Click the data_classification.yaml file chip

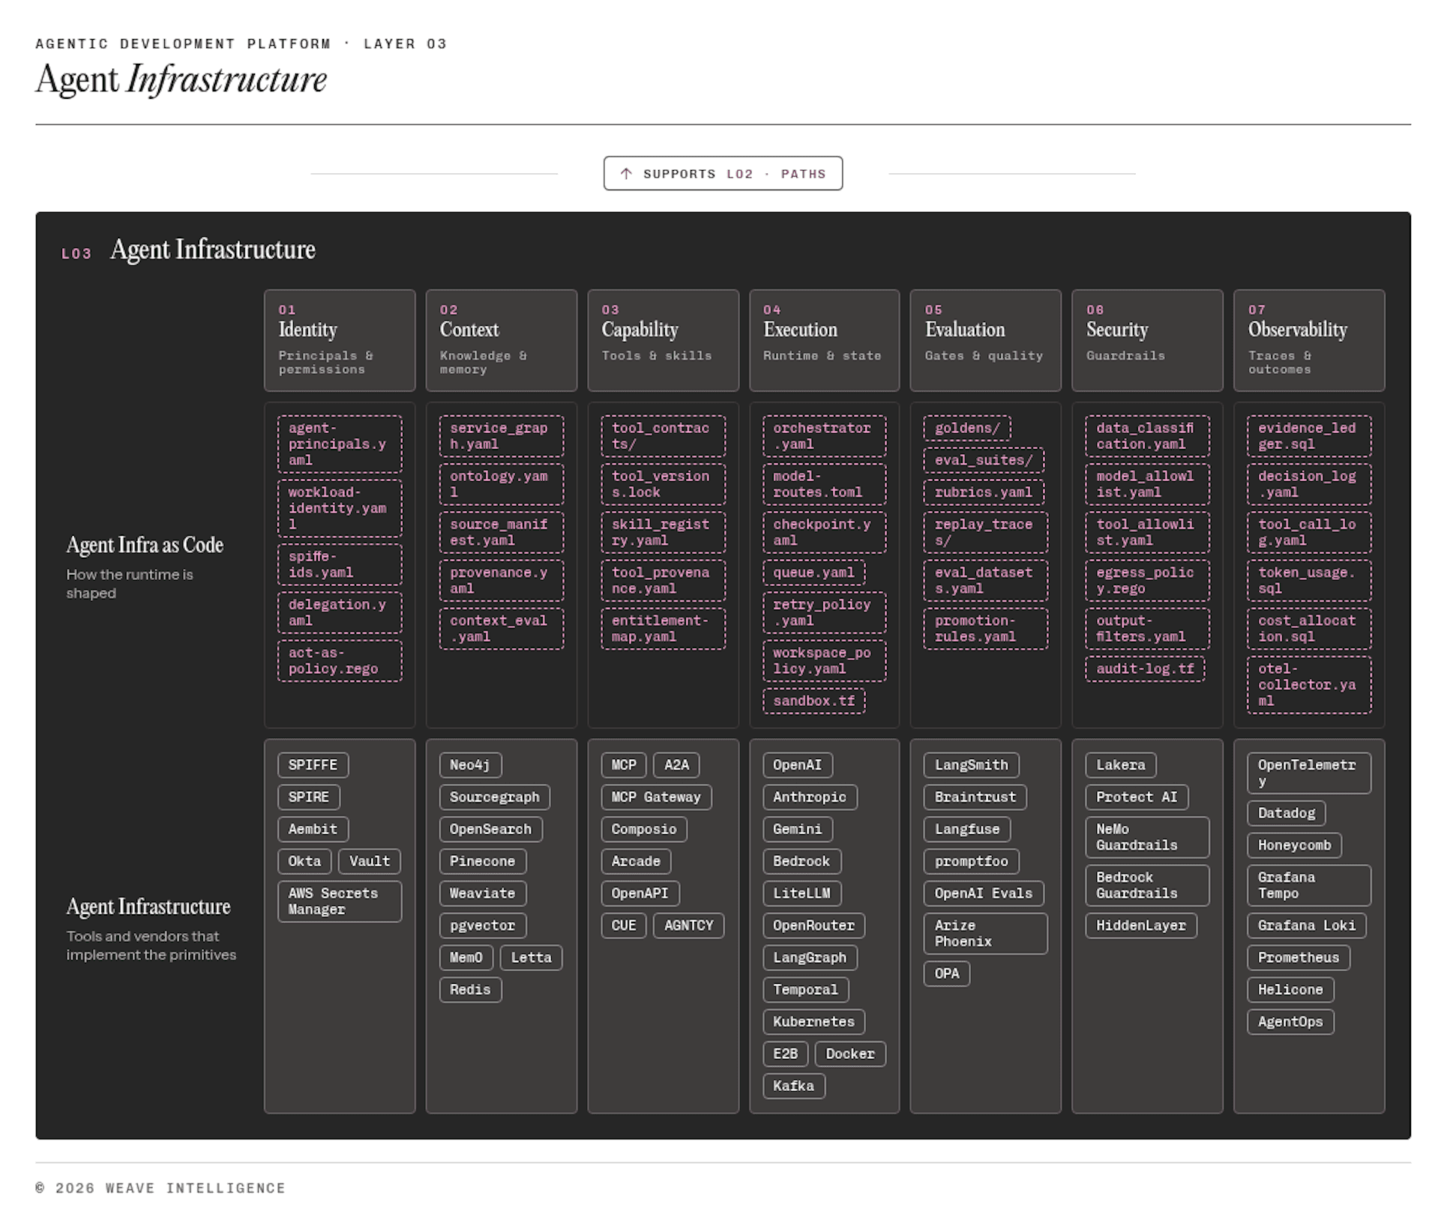pyautogui.click(x=1147, y=436)
